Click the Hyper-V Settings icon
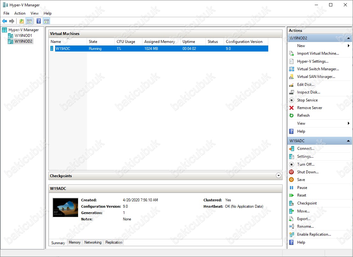 [292, 61]
